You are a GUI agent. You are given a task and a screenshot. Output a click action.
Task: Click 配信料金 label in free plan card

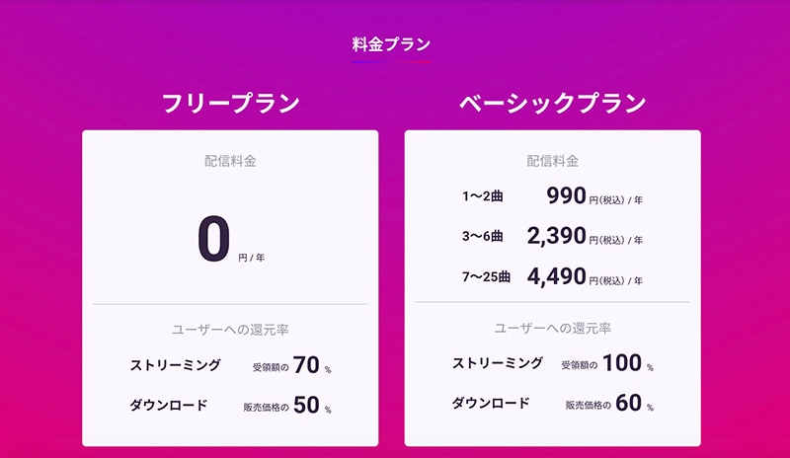[x=230, y=160]
